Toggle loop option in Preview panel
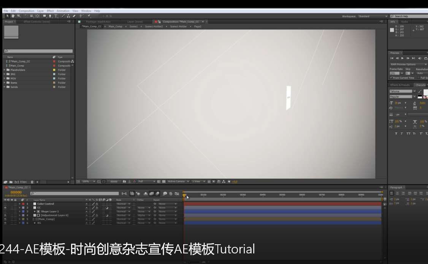428x264 pixels. [426, 58]
